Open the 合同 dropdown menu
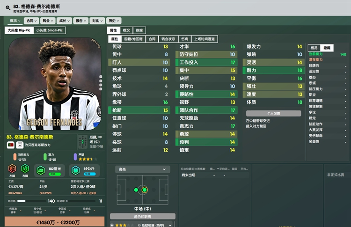Screen dimensions: 351x227 coord(31,21)
